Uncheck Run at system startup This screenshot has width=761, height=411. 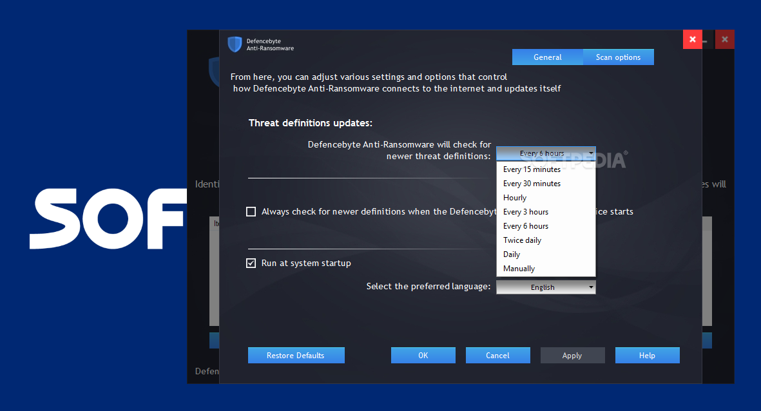(251, 263)
